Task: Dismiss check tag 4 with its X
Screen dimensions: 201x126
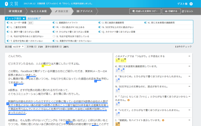Action: click(x=124, y=69)
